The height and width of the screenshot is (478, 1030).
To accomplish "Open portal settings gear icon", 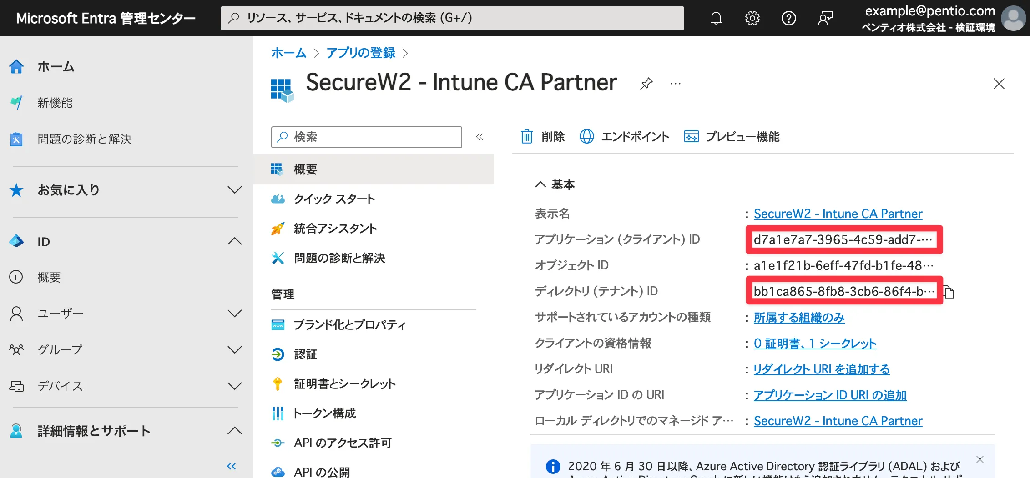I will click(x=752, y=18).
